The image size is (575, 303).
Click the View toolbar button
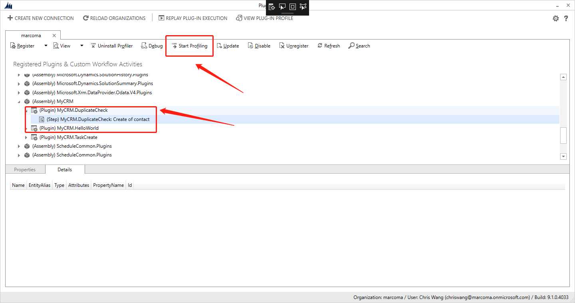click(x=62, y=46)
